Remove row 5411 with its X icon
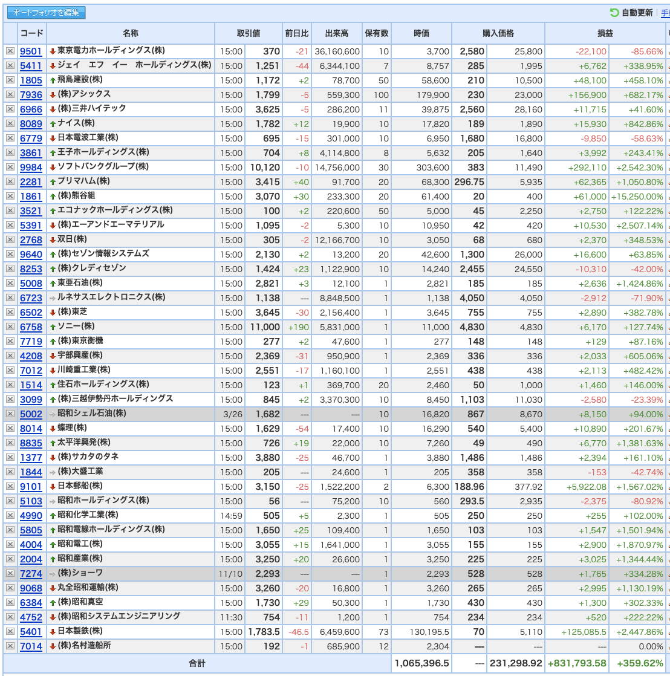The width and height of the screenshot is (670, 676). point(10,65)
